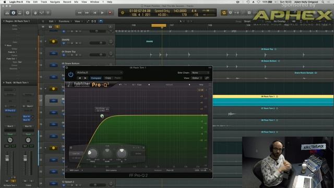Toggle the yellow Solo on Rack Tom 1 strip
The height and width of the screenshot is (188, 334).
[13, 181]
